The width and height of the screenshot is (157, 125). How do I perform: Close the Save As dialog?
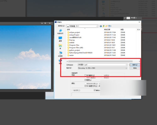tap(139, 22)
